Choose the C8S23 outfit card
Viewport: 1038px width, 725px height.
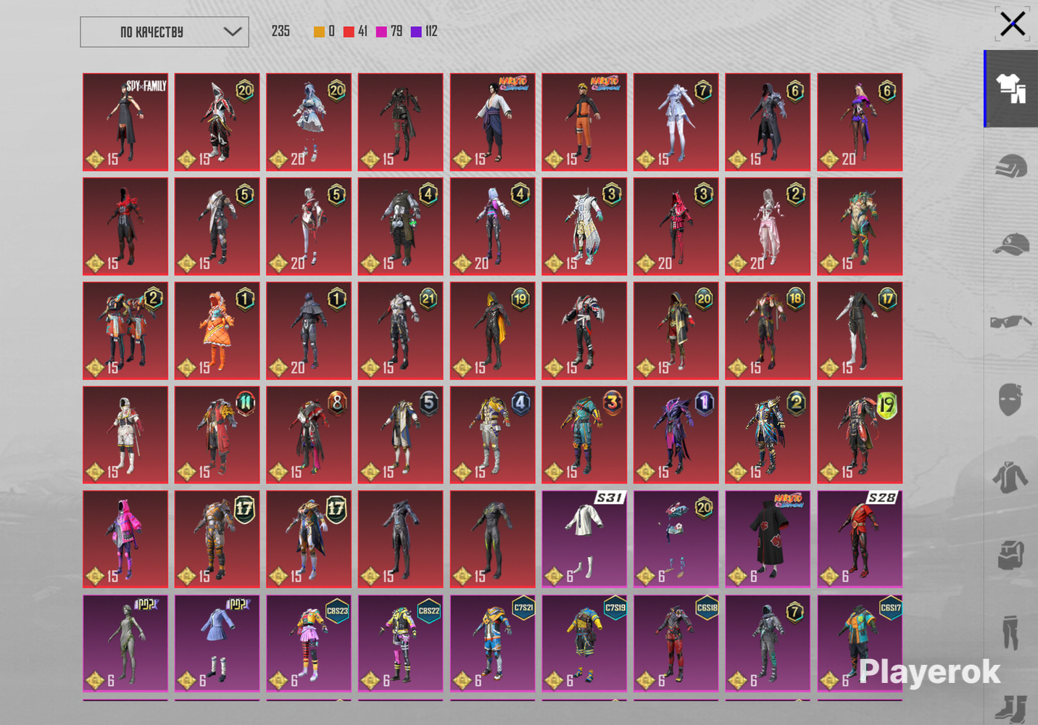tap(309, 643)
